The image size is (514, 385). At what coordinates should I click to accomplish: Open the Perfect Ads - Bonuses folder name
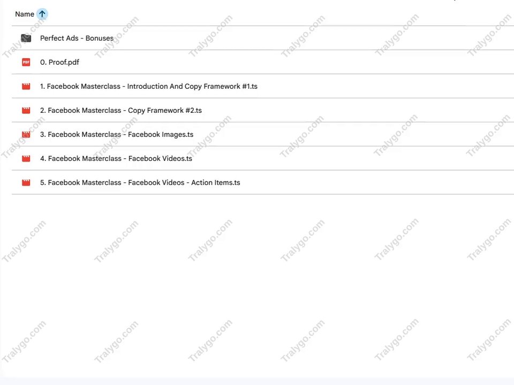point(77,38)
